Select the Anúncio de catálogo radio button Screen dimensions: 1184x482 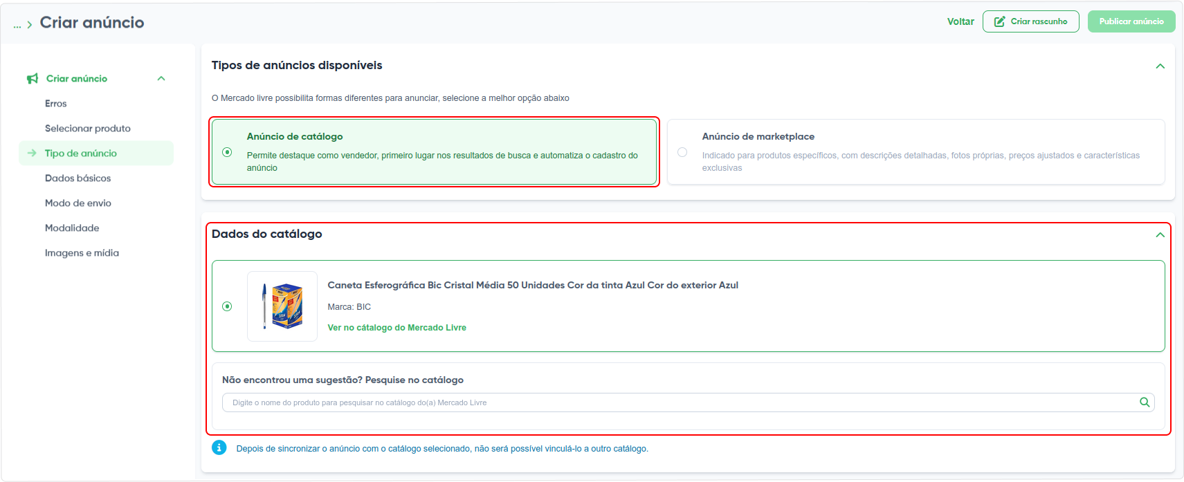click(227, 152)
